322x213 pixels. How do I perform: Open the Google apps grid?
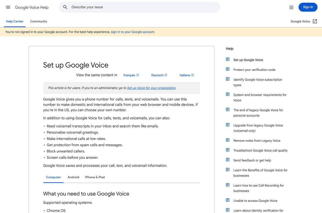pyautogui.click(x=291, y=7)
